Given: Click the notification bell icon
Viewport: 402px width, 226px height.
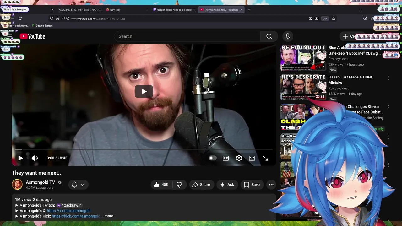Looking at the screenshot, I should tap(74, 185).
